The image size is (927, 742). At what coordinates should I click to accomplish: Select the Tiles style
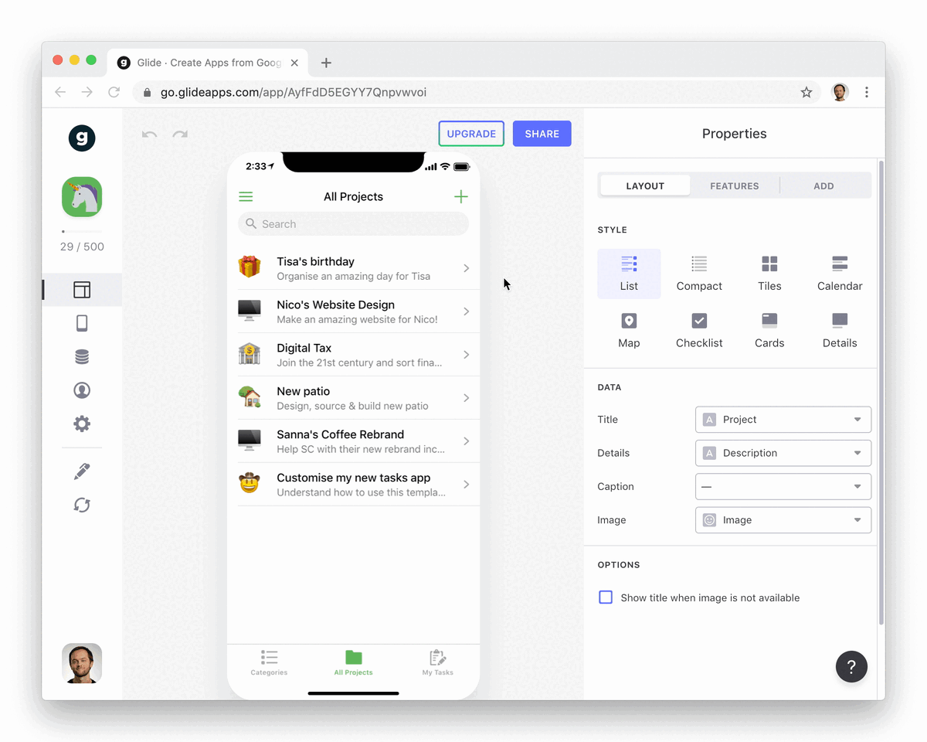click(x=769, y=274)
